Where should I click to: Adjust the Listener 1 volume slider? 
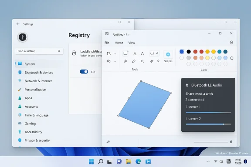coord(208,113)
